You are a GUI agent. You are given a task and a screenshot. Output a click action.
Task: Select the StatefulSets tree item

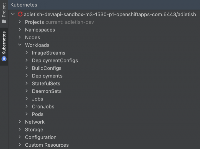click(46, 83)
